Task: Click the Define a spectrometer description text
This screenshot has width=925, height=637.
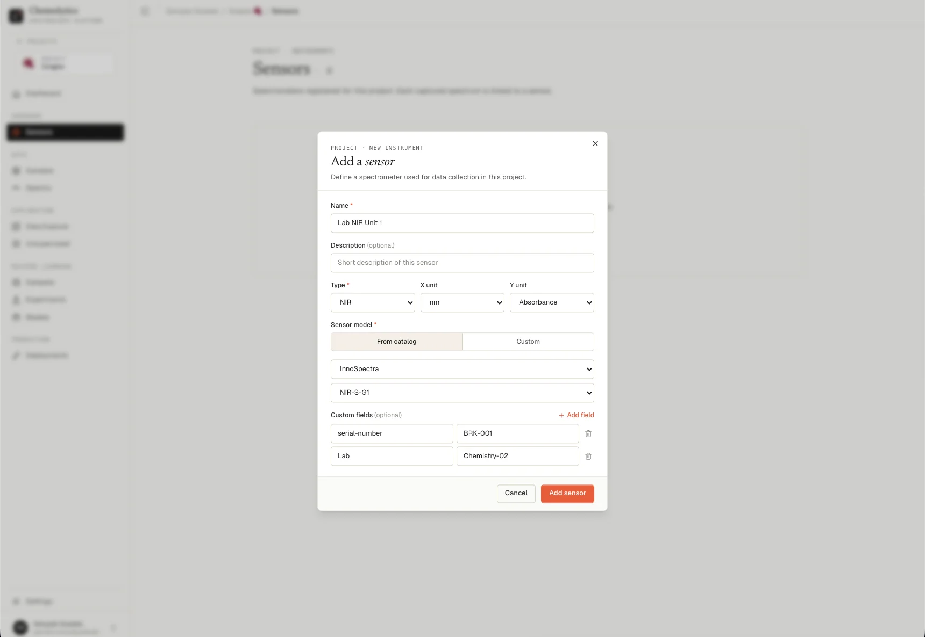Action: click(429, 177)
